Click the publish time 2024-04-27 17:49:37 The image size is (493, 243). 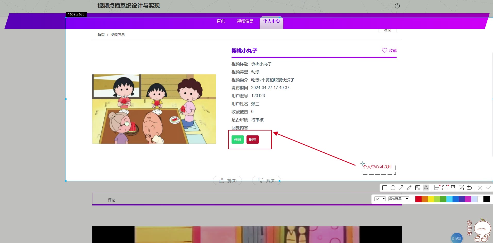[270, 88]
